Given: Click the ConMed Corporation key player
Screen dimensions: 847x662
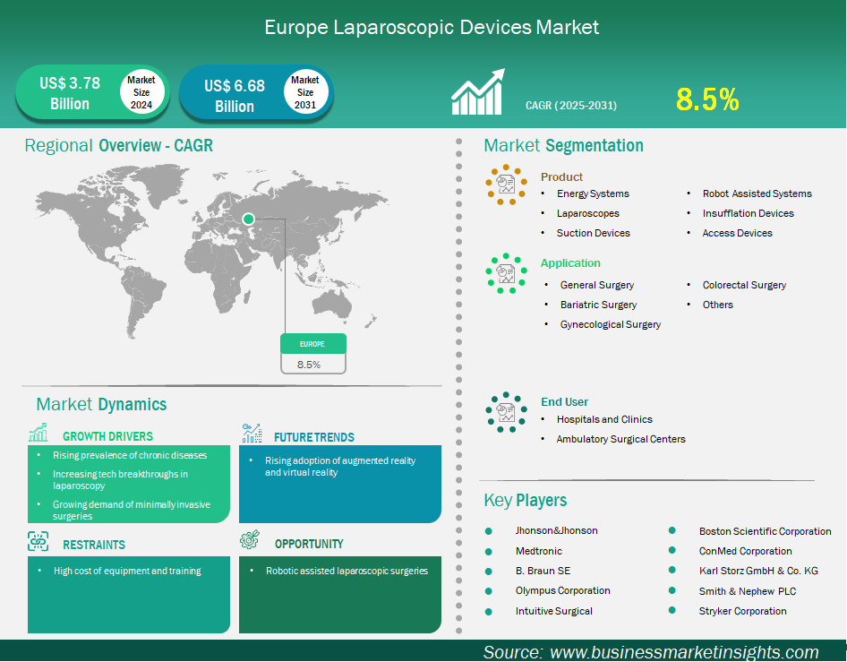Looking at the screenshot, I should 746,551.
